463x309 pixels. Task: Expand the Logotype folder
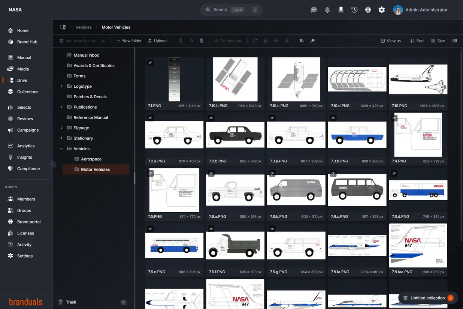61,86
